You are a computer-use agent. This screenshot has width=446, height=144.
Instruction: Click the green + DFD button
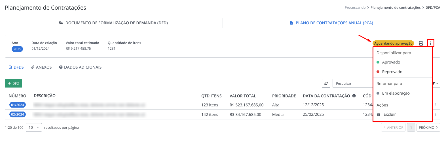click(13, 83)
